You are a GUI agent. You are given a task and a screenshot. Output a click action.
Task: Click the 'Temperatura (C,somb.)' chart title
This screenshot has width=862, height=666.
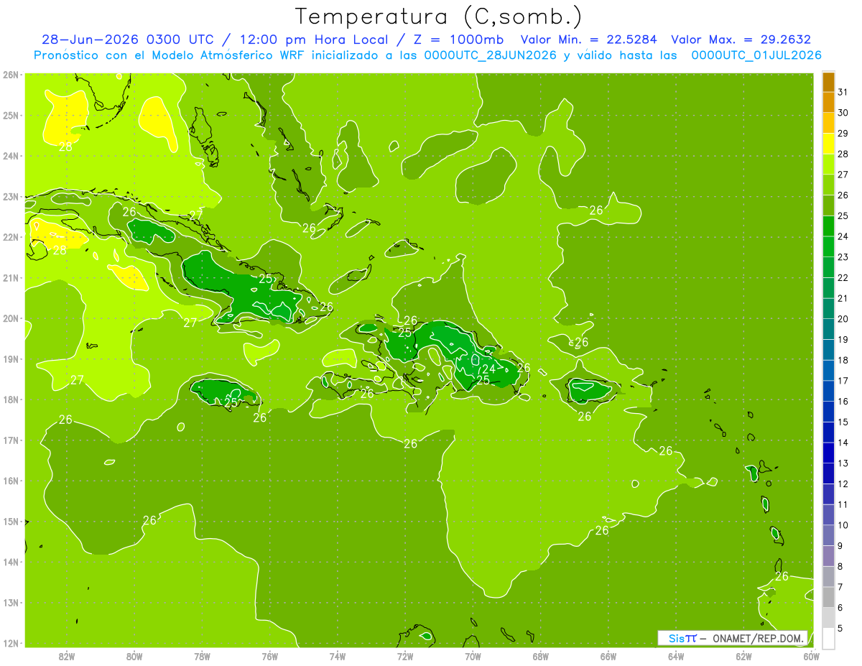439,17
